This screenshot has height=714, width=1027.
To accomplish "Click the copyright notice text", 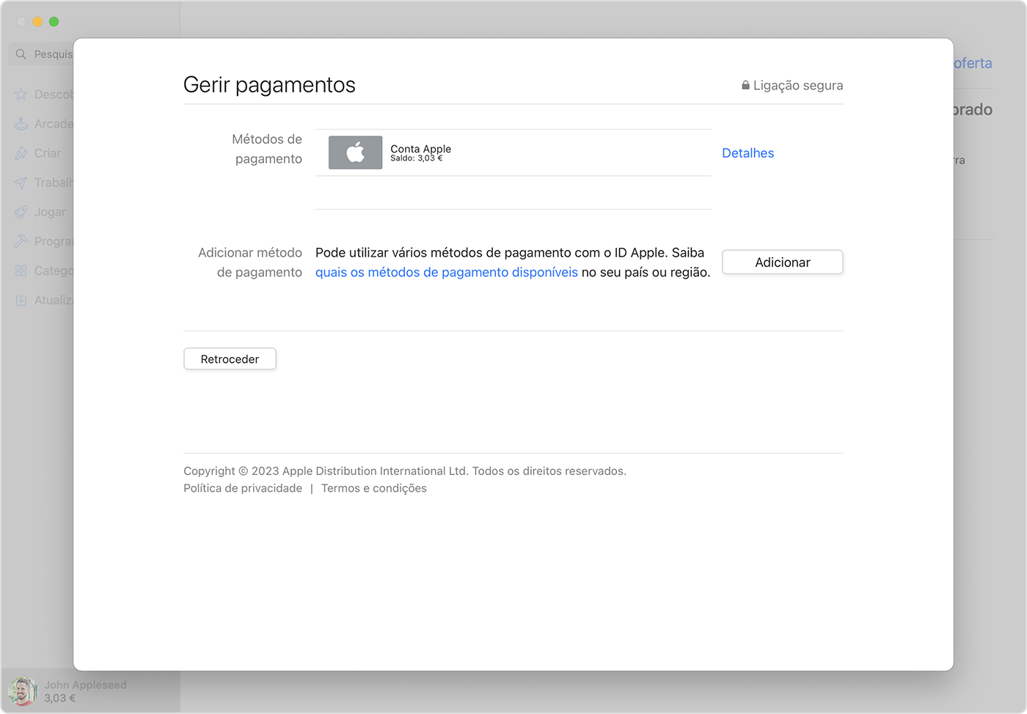I will pos(405,471).
